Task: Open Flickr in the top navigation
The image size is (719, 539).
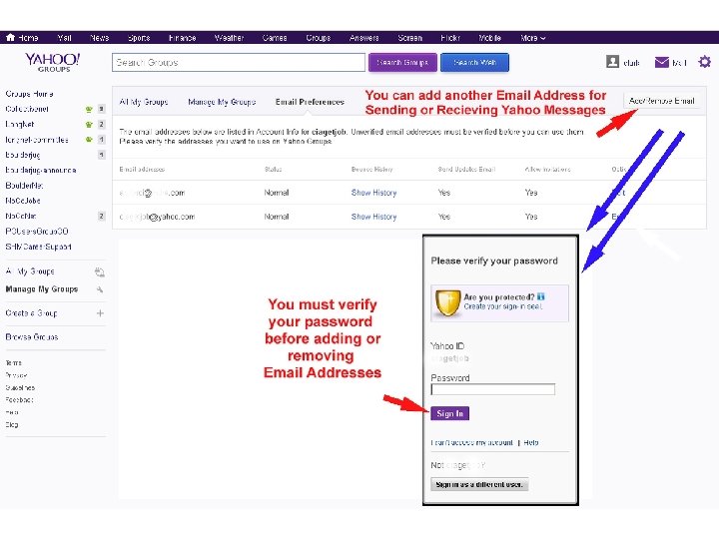Action: click(450, 38)
